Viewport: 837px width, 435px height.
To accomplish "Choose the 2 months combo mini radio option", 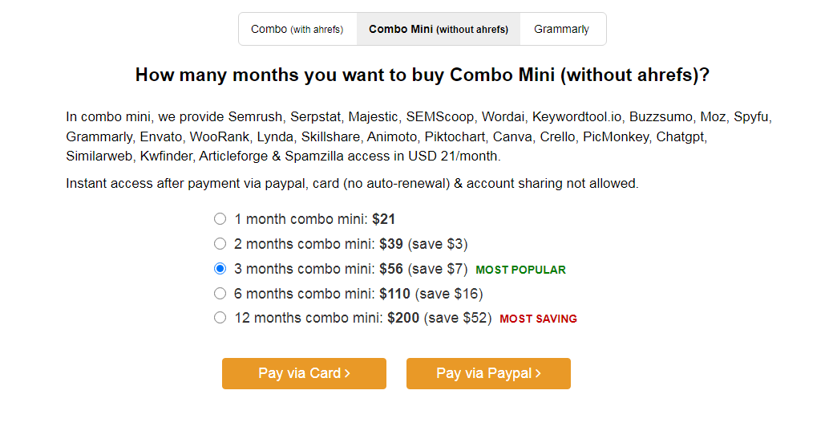I will click(220, 244).
